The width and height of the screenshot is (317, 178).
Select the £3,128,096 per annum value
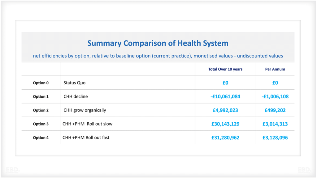click(275, 138)
